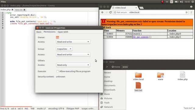The image size is (195, 110).
Task: Click the filetype: PHP status bar entry
Action: click(x=73, y=109)
